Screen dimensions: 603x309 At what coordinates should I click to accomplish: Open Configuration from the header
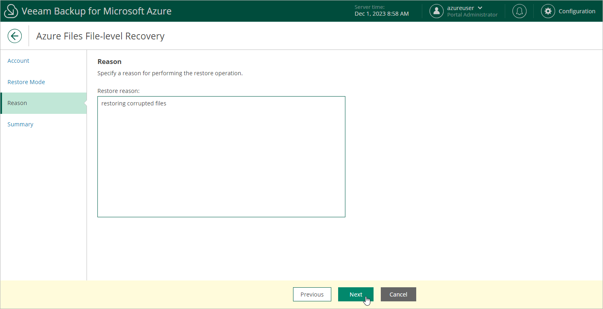pos(577,11)
